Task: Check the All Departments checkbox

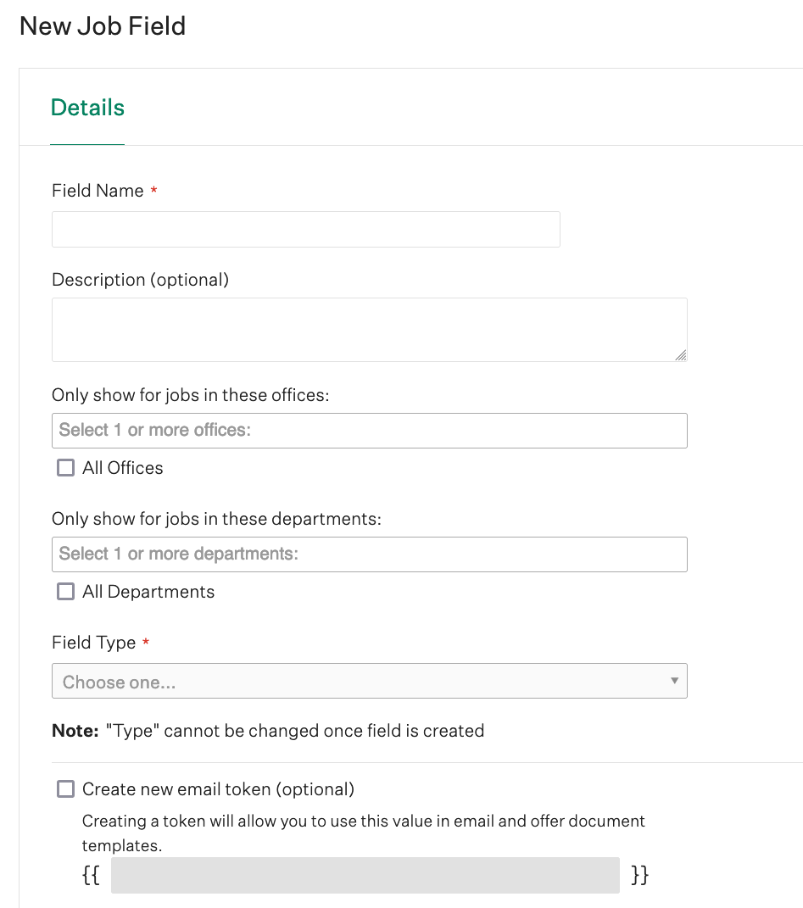Action: pyautogui.click(x=65, y=591)
